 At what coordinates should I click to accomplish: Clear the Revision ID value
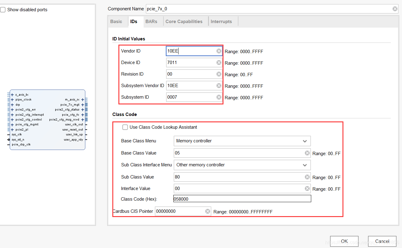[x=219, y=74]
